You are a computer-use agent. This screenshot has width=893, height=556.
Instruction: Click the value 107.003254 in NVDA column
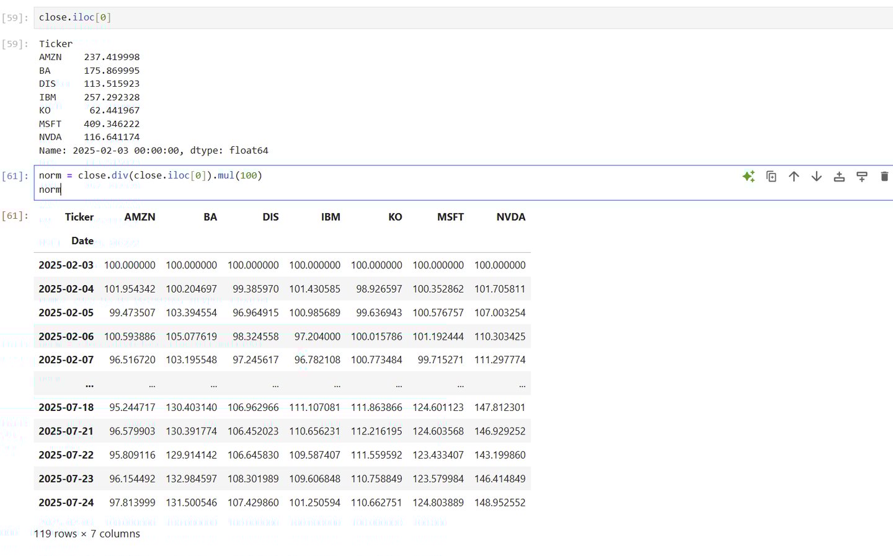pos(500,313)
